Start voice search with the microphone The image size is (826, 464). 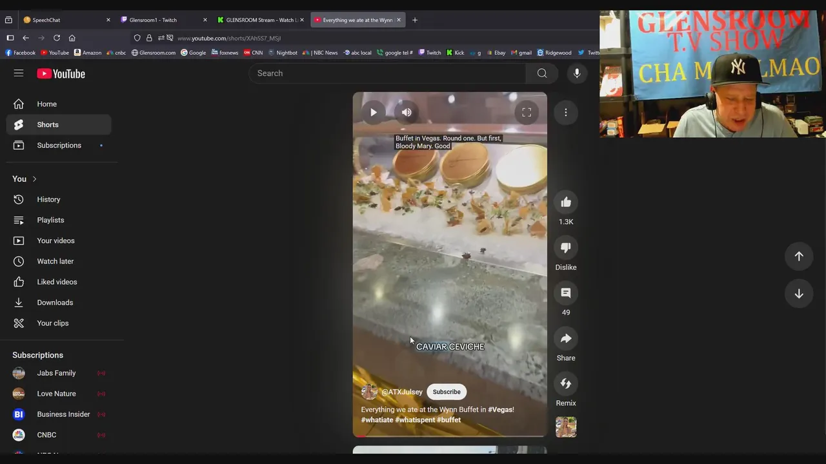[577, 73]
